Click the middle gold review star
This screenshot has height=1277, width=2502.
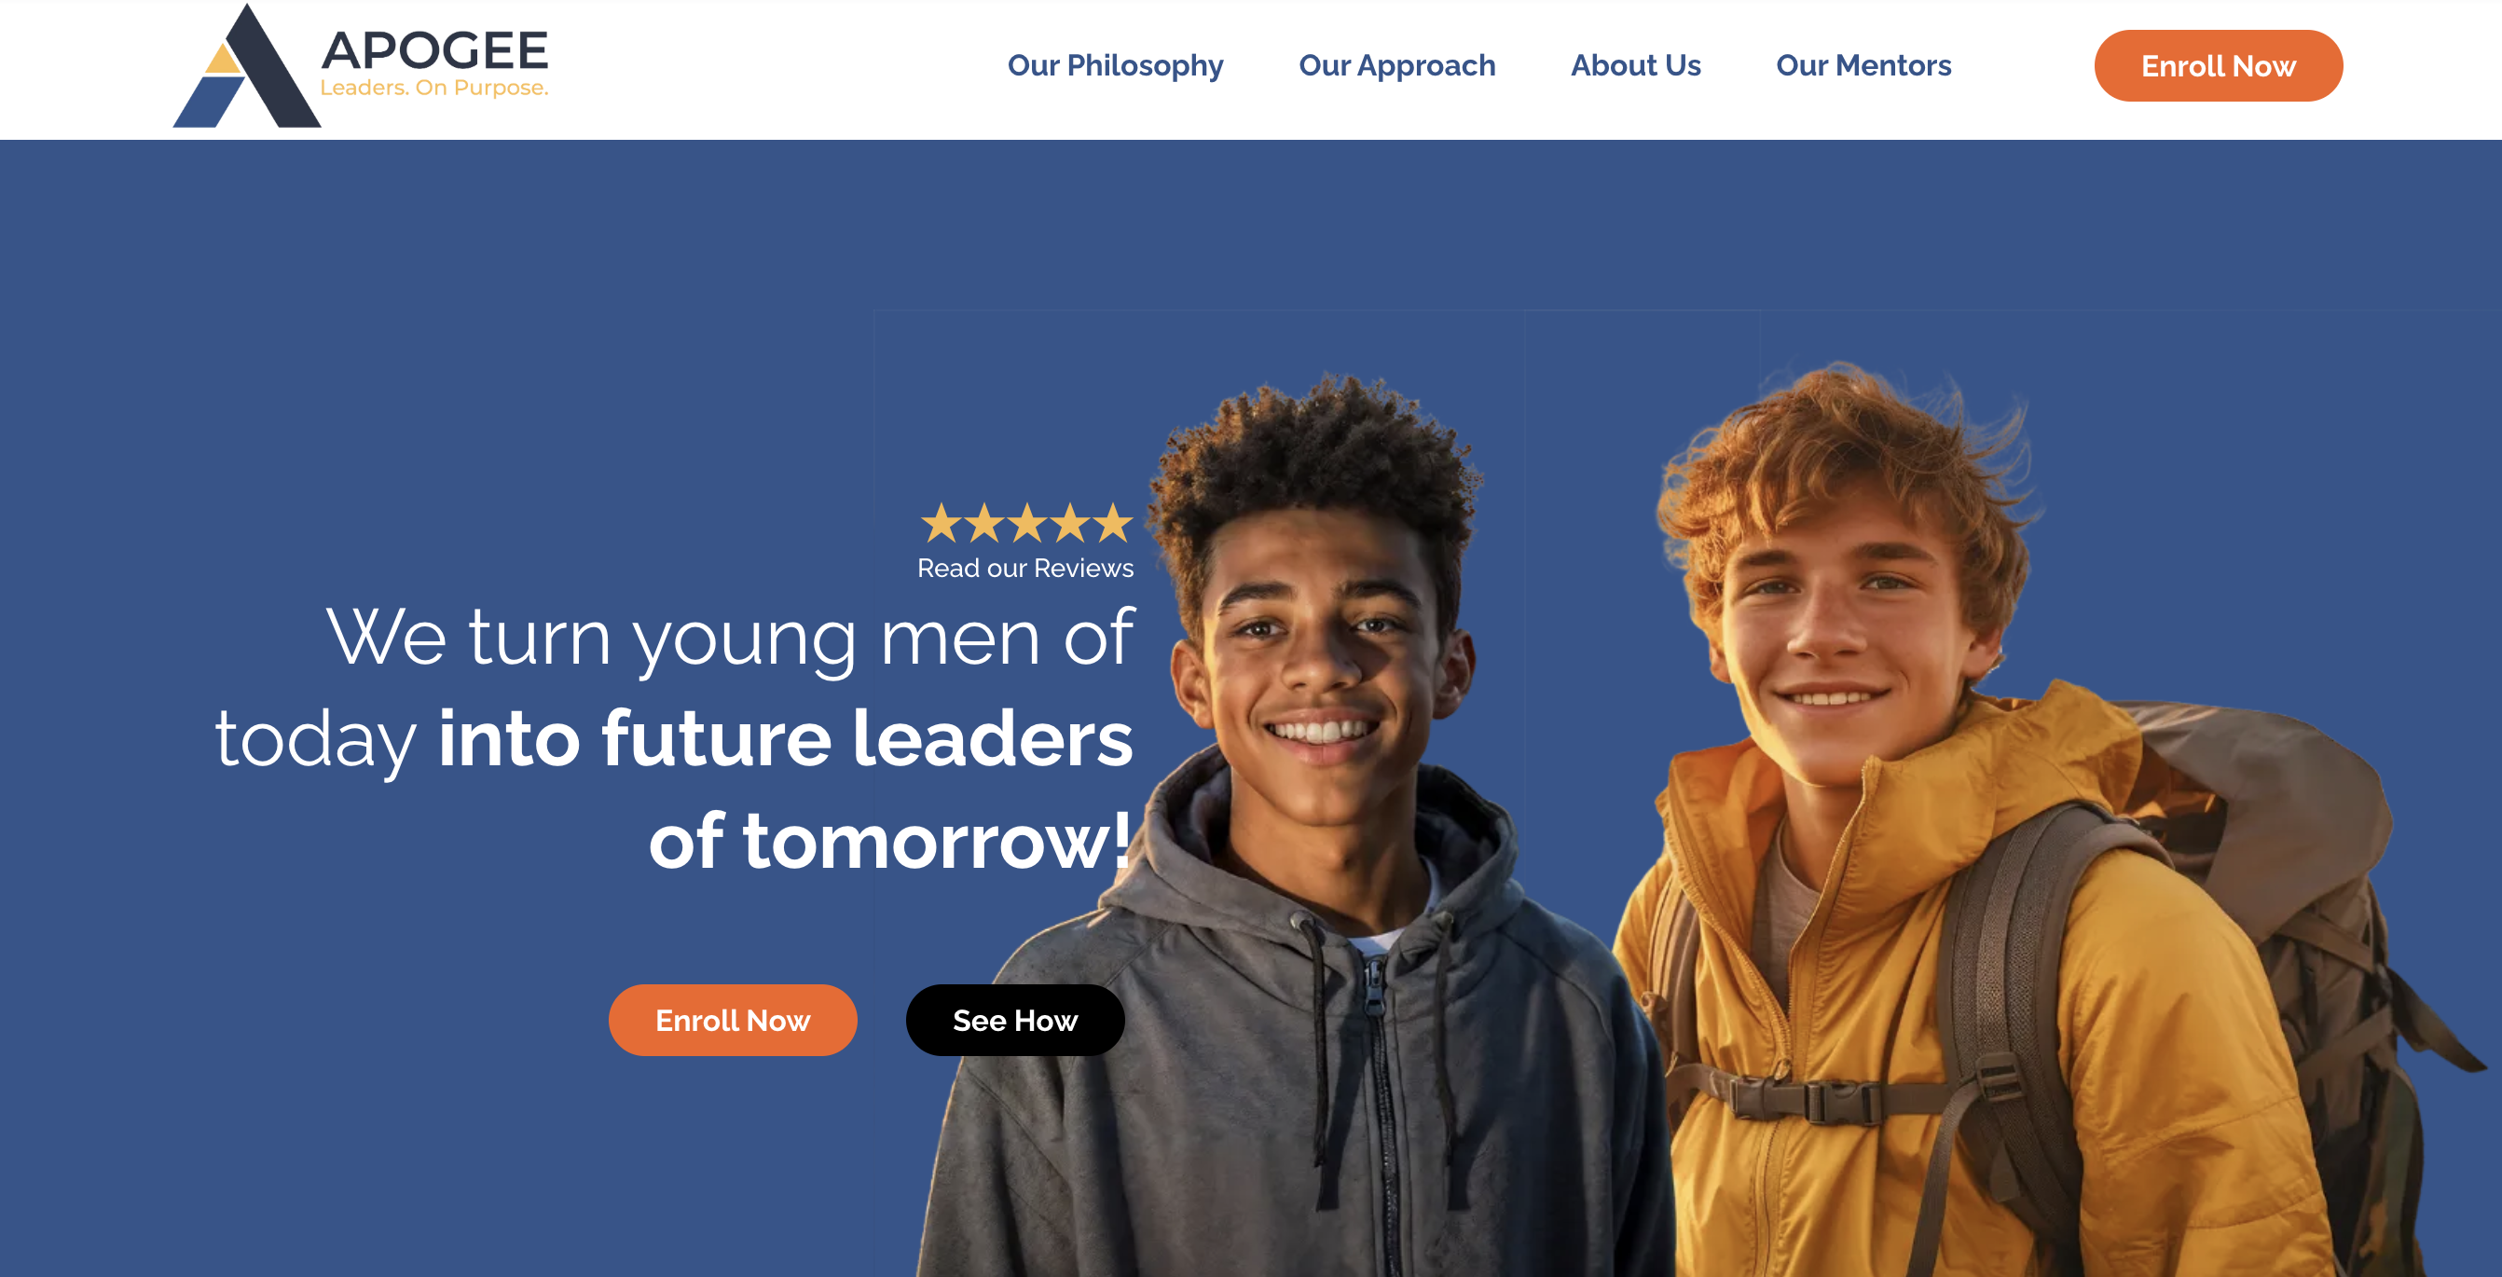coord(1026,523)
